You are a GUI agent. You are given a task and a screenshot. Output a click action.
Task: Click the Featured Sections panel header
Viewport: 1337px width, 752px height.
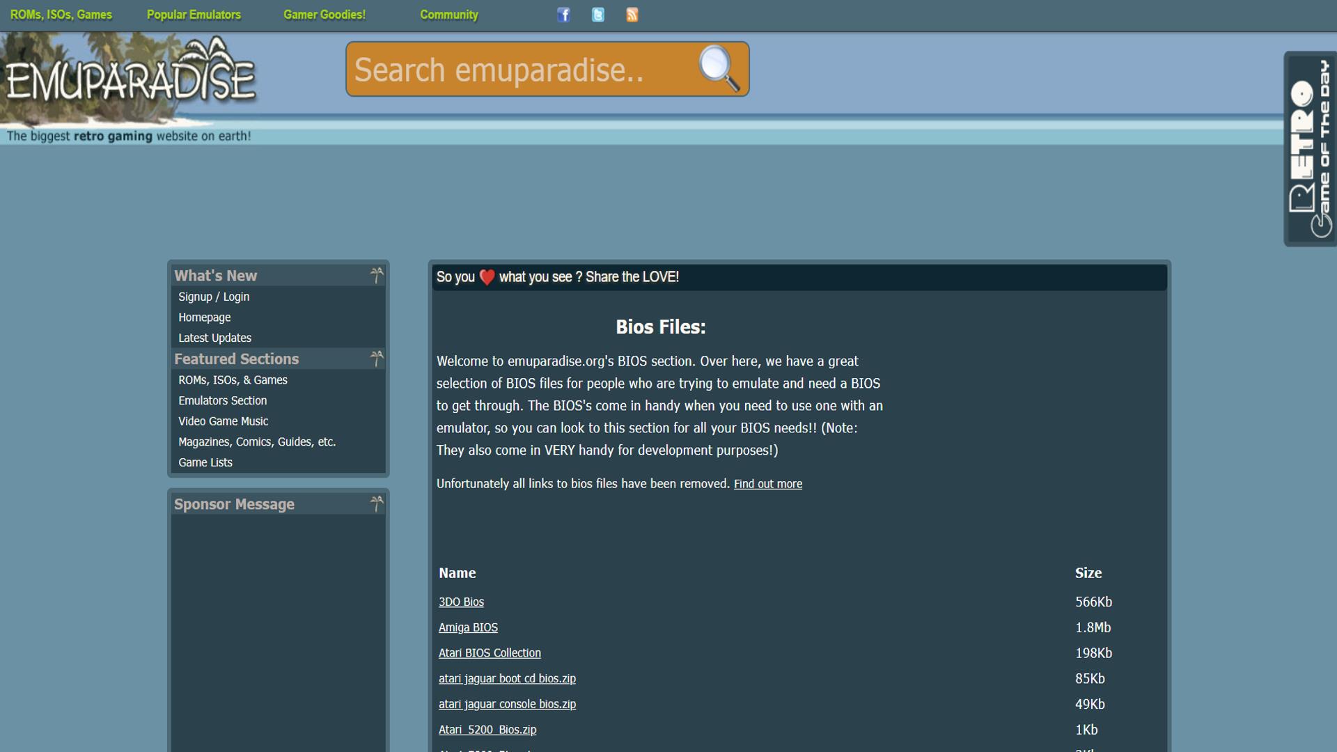pos(278,359)
